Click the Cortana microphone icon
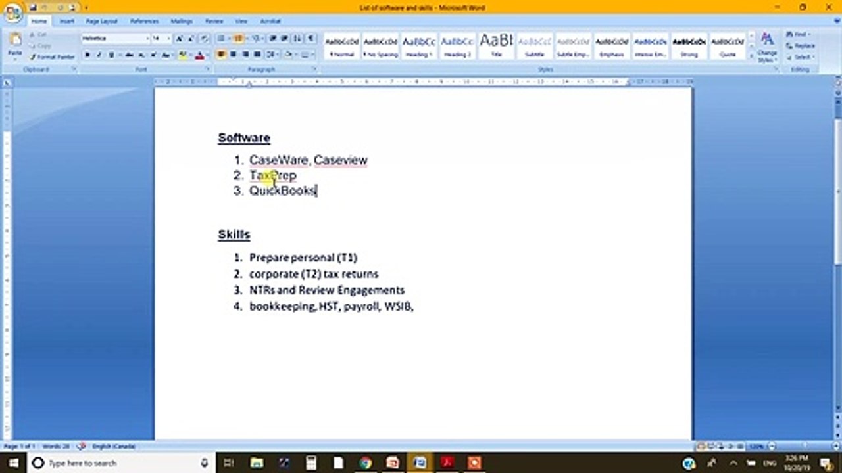This screenshot has width=842, height=473. point(205,463)
